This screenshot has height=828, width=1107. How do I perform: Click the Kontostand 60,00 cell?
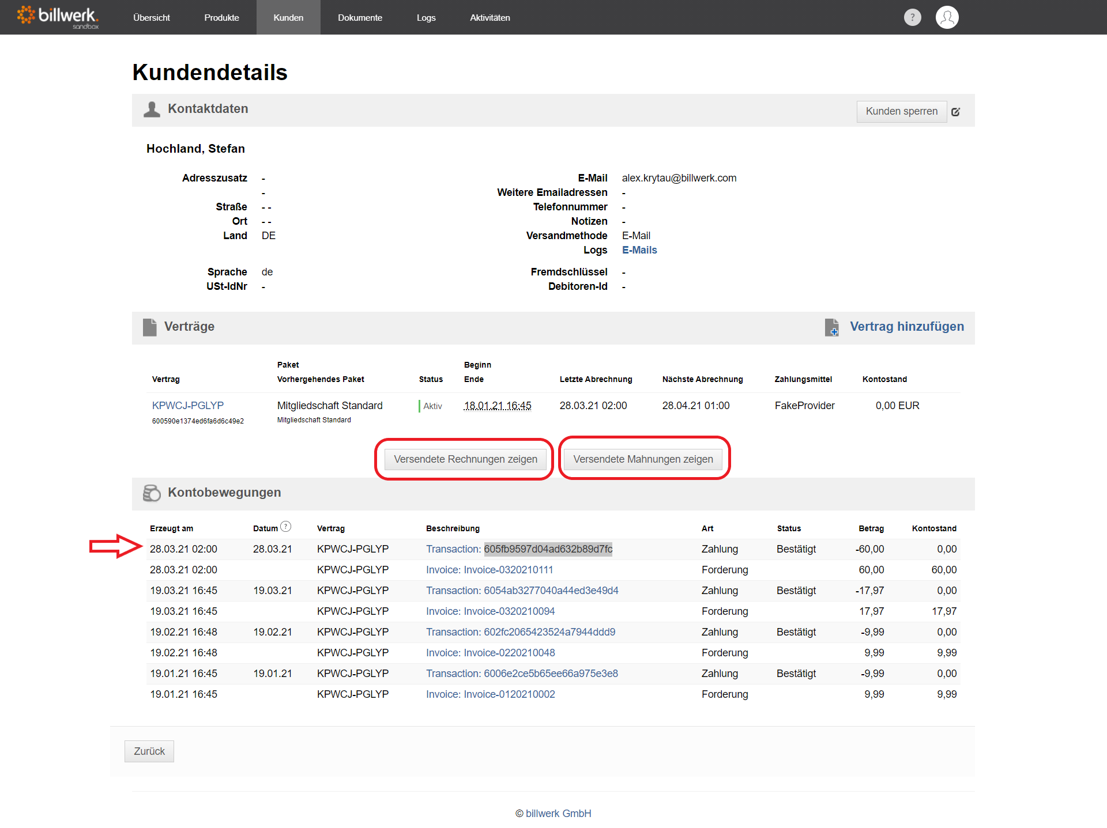point(944,570)
